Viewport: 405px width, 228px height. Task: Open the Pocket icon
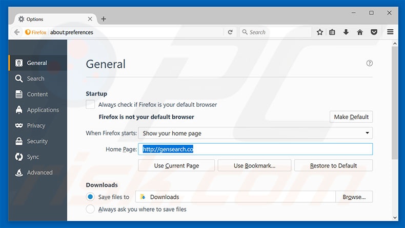[374, 32]
